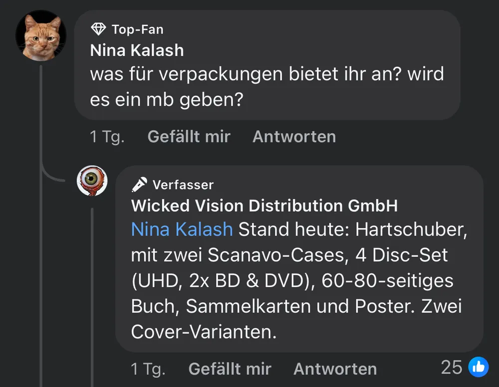
Task: Click the 1 Tg. timestamp under Nina's comment
Action: [x=107, y=136]
